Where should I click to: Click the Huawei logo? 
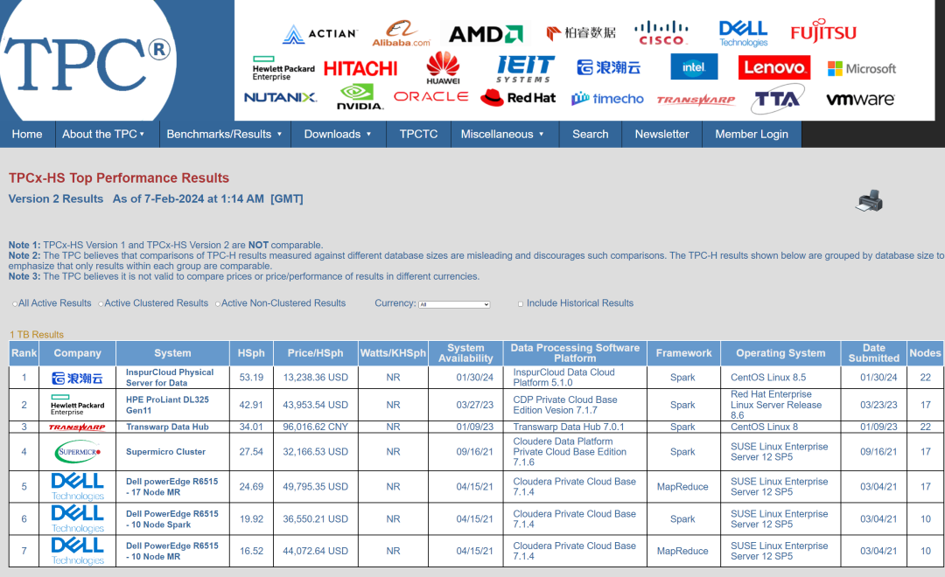(x=443, y=67)
